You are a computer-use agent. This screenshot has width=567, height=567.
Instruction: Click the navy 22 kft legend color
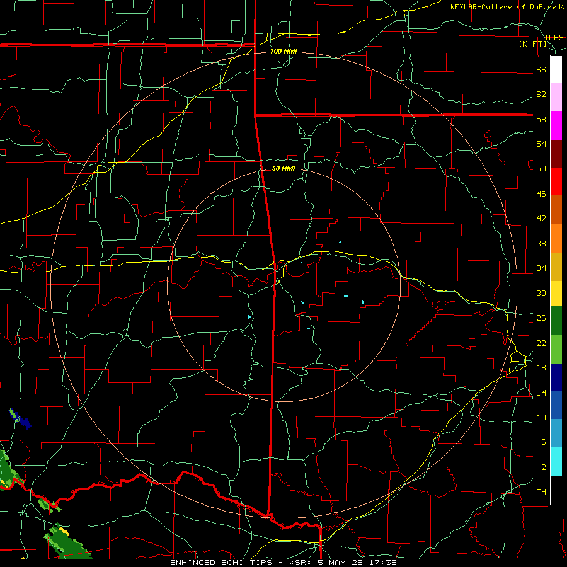(556, 377)
